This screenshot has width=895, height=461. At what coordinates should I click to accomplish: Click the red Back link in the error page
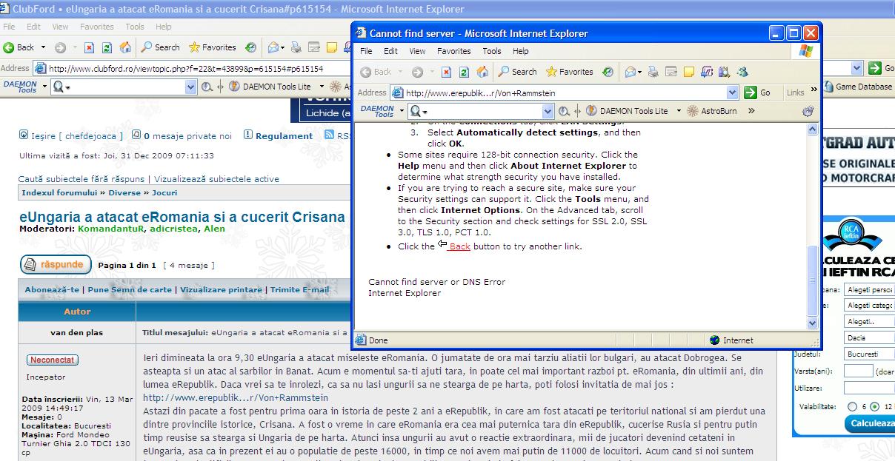(459, 246)
